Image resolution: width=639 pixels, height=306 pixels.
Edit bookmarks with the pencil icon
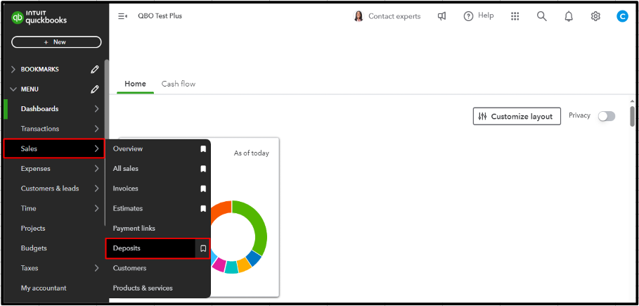point(94,70)
